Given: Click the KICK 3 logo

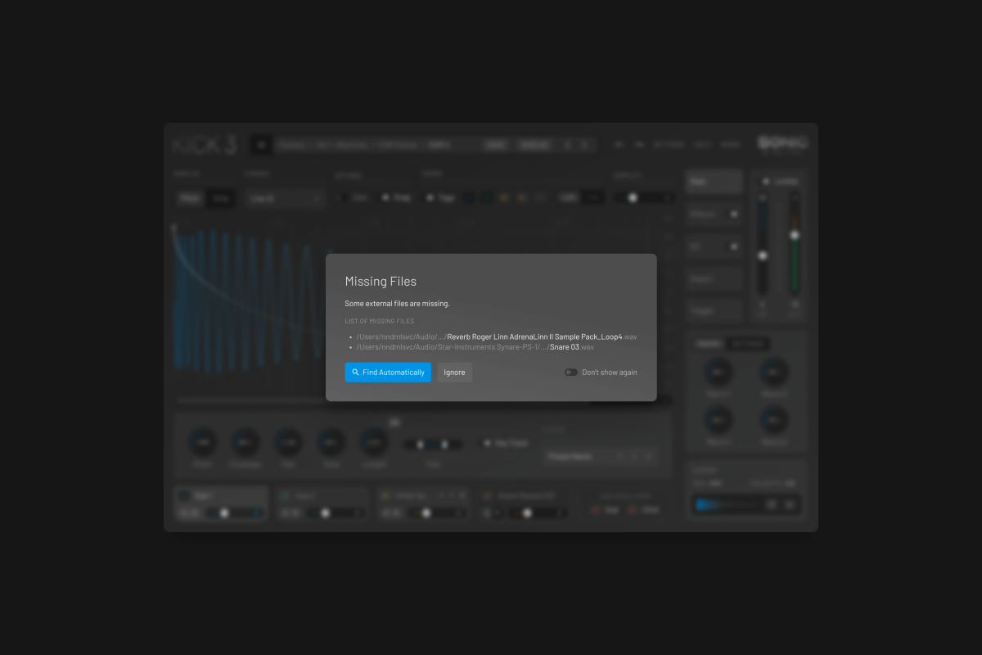Looking at the screenshot, I should (205, 145).
